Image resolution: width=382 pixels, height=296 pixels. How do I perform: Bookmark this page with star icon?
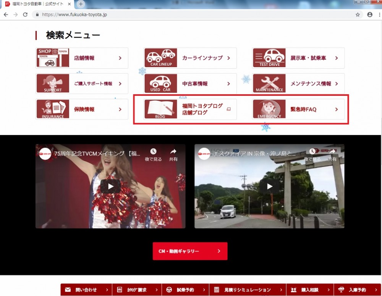(x=358, y=14)
